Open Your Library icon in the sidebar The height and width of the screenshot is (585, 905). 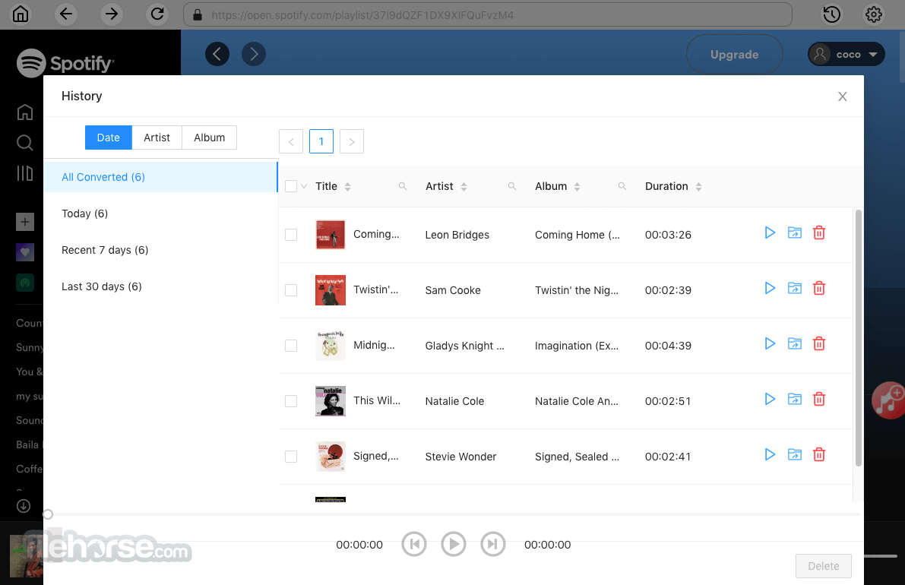[x=25, y=173]
